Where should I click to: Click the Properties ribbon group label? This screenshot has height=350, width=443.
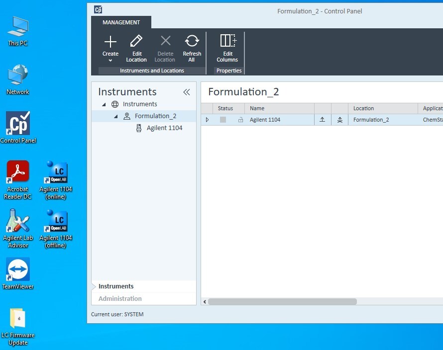(229, 70)
